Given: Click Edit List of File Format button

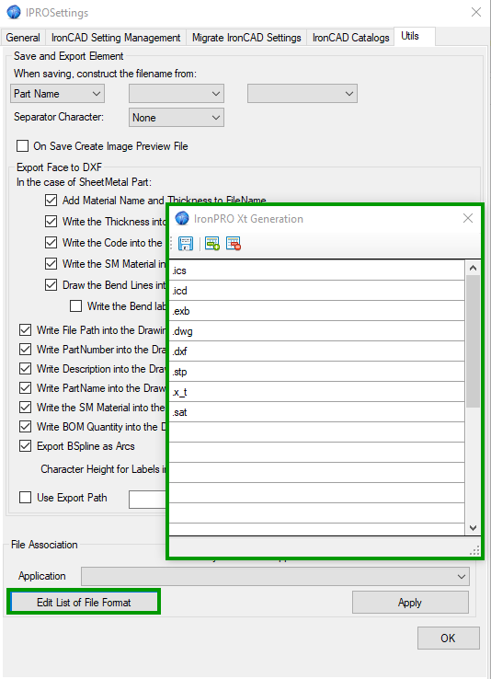Looking at the screenshot, I should (x=84, y=603).
